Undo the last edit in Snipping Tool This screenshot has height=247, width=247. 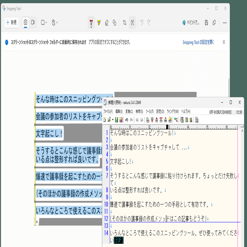(142, 23)
